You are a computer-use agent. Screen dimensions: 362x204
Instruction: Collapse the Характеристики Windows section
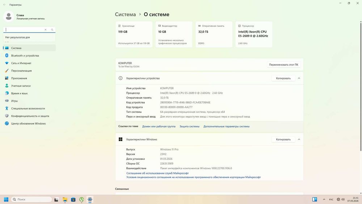(x=299, y=140)
